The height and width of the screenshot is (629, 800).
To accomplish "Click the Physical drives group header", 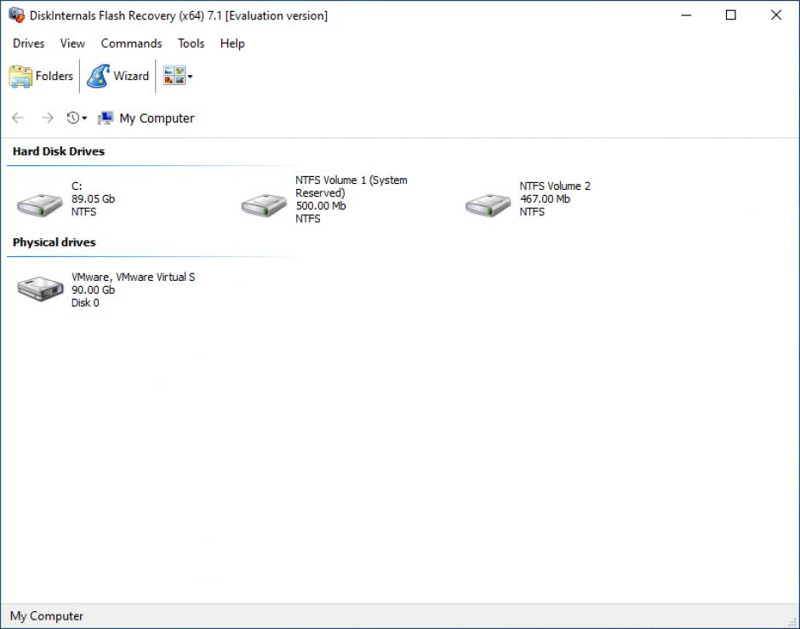I will click(54, 243).
